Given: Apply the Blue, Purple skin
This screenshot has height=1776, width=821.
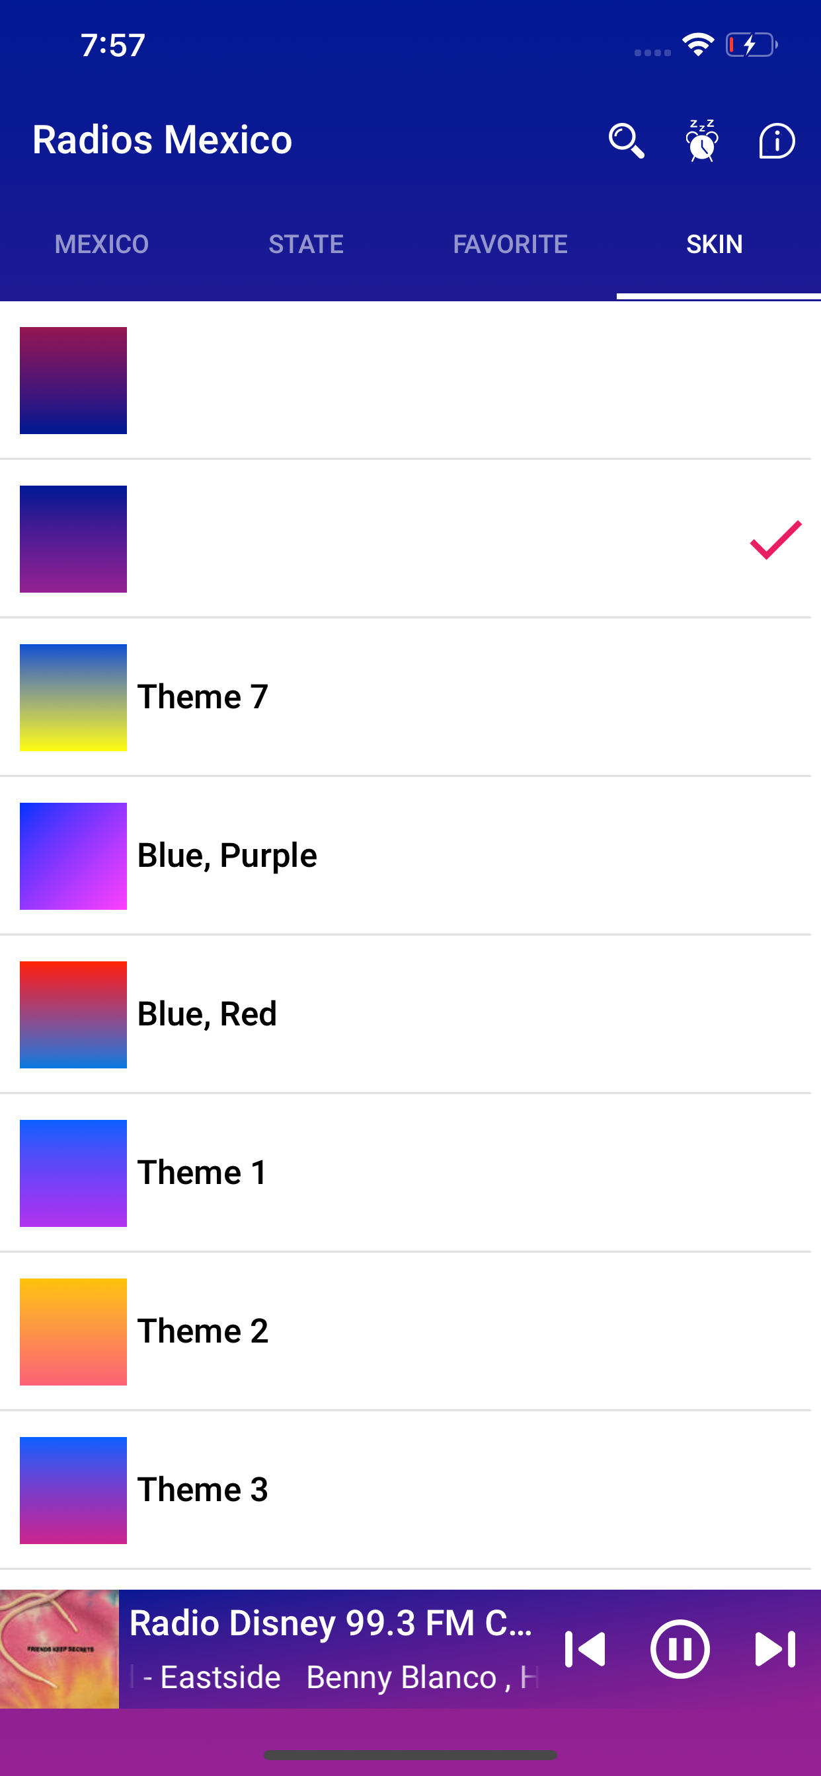Looking at the screenshot, I should (x=227, y=856).
